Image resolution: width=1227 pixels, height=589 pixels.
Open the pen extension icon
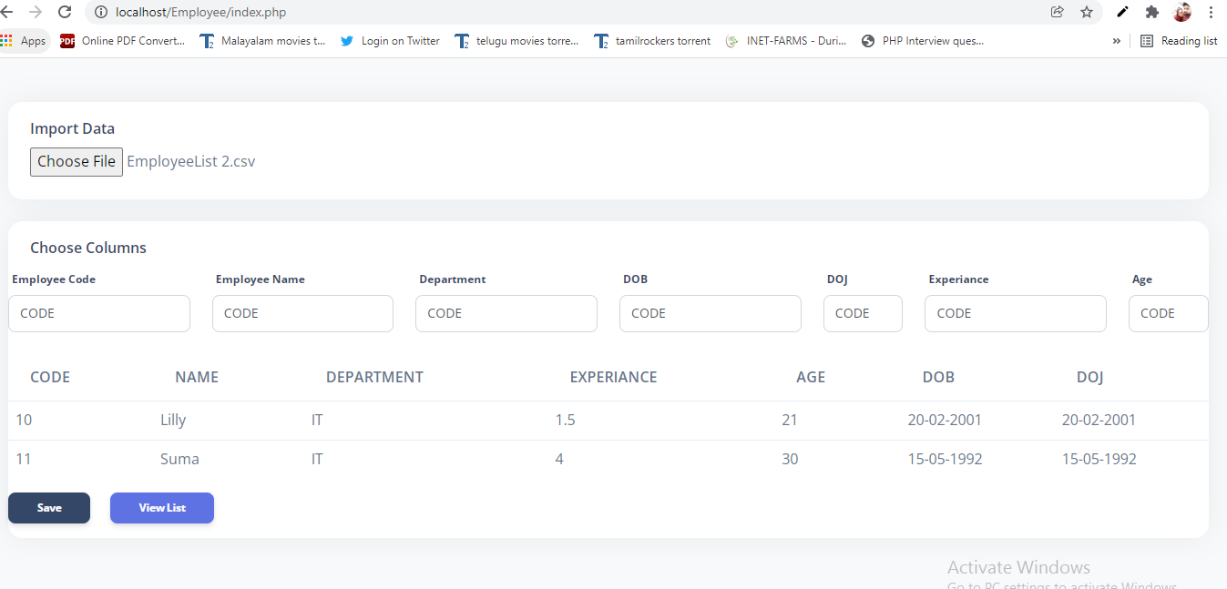1123,12
